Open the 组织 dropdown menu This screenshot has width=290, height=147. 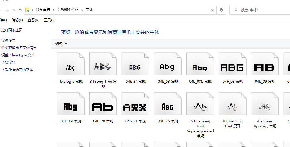tap(61, 44)
